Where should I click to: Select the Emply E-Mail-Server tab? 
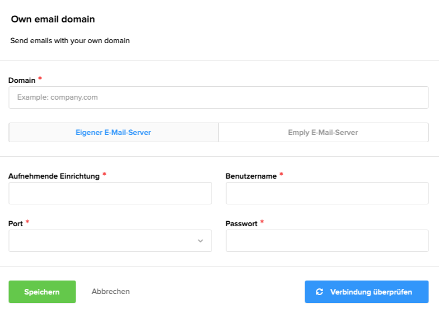pos(323,133)
